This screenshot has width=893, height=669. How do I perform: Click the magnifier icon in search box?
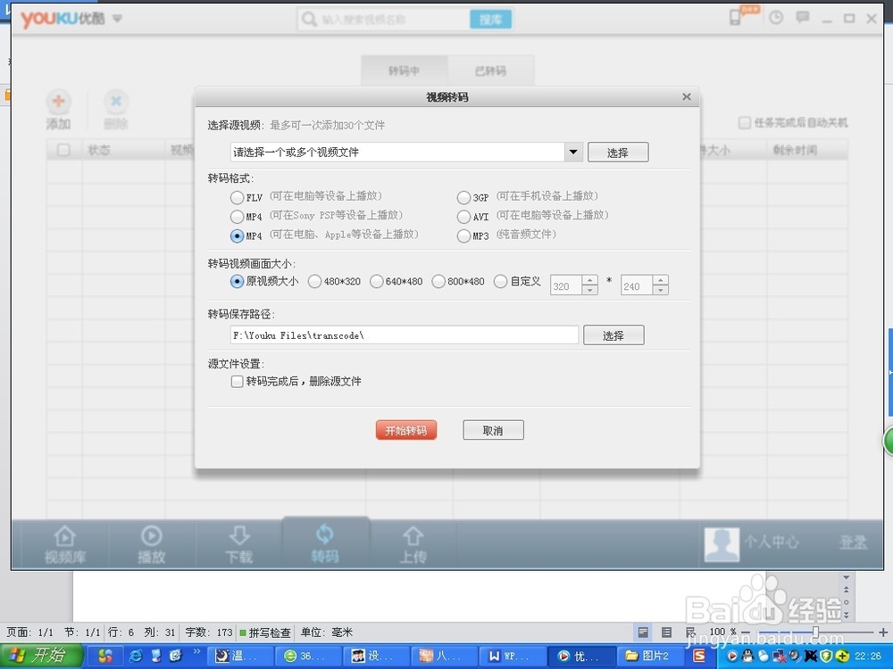click(x=309, y=20)
